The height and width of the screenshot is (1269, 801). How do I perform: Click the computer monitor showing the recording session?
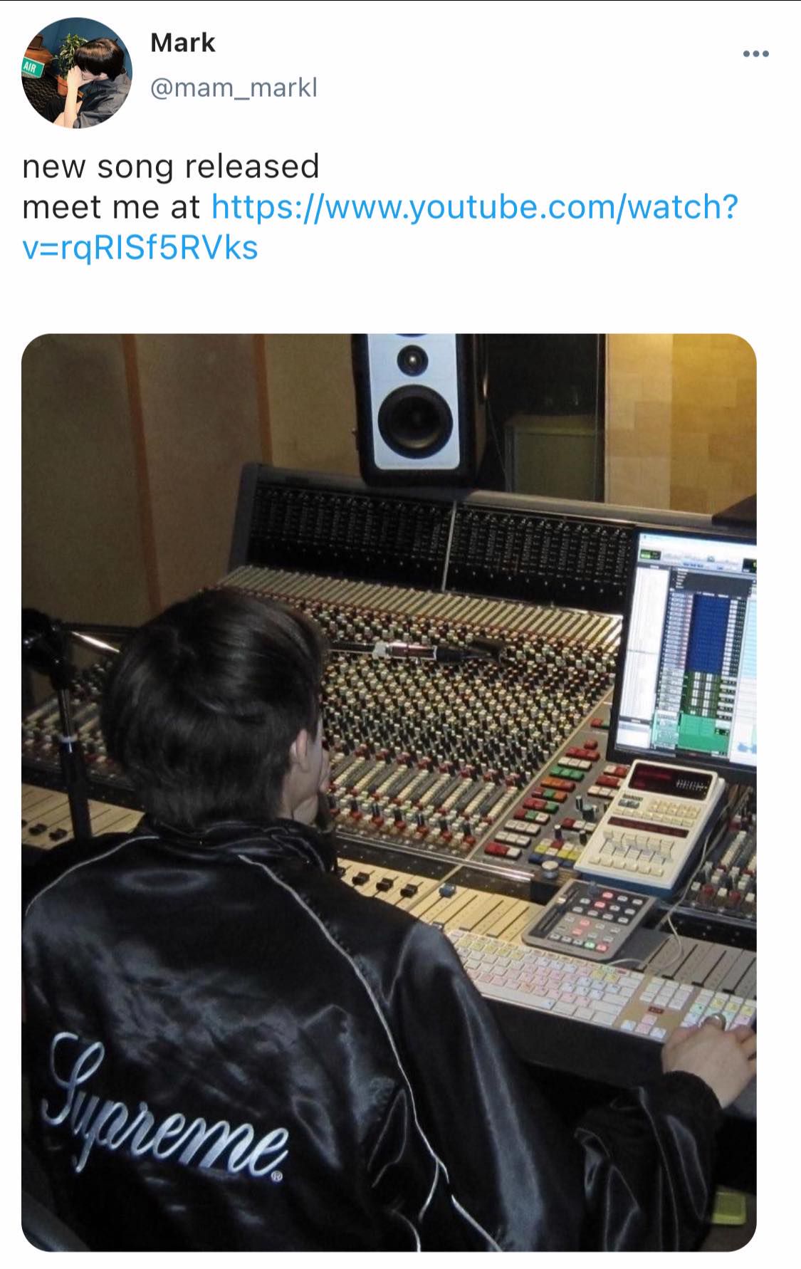[x=685, y=647]
